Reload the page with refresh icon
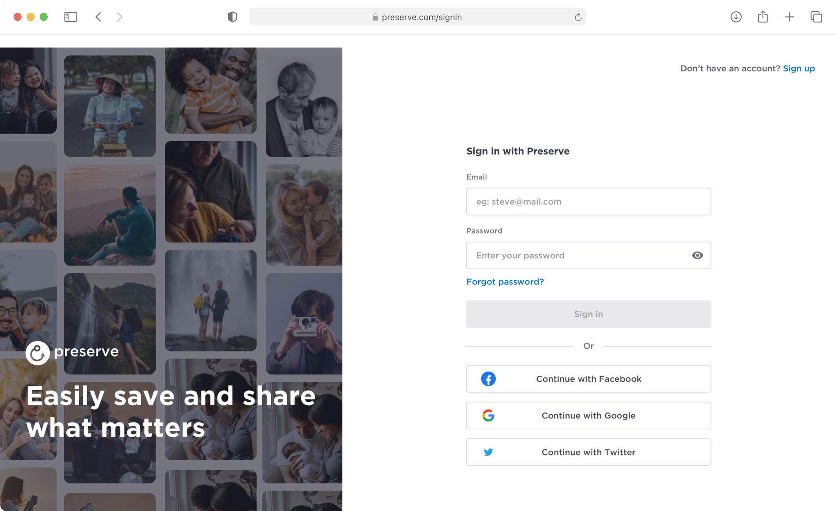The height and width of the screenshot is (511, 835). tap(578, 17)
